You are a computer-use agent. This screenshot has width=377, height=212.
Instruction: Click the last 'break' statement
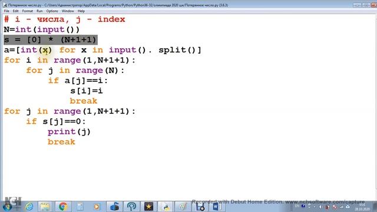pos(61,142)
